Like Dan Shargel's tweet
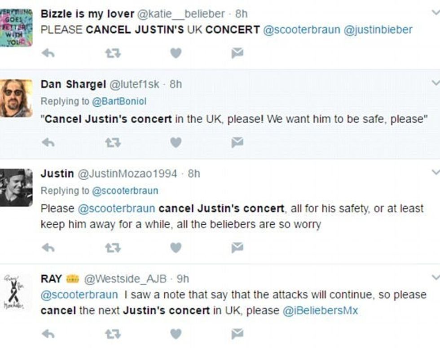The width and height of the screenshot is (440, 348). pyautogui.click(x=176, y=143)
